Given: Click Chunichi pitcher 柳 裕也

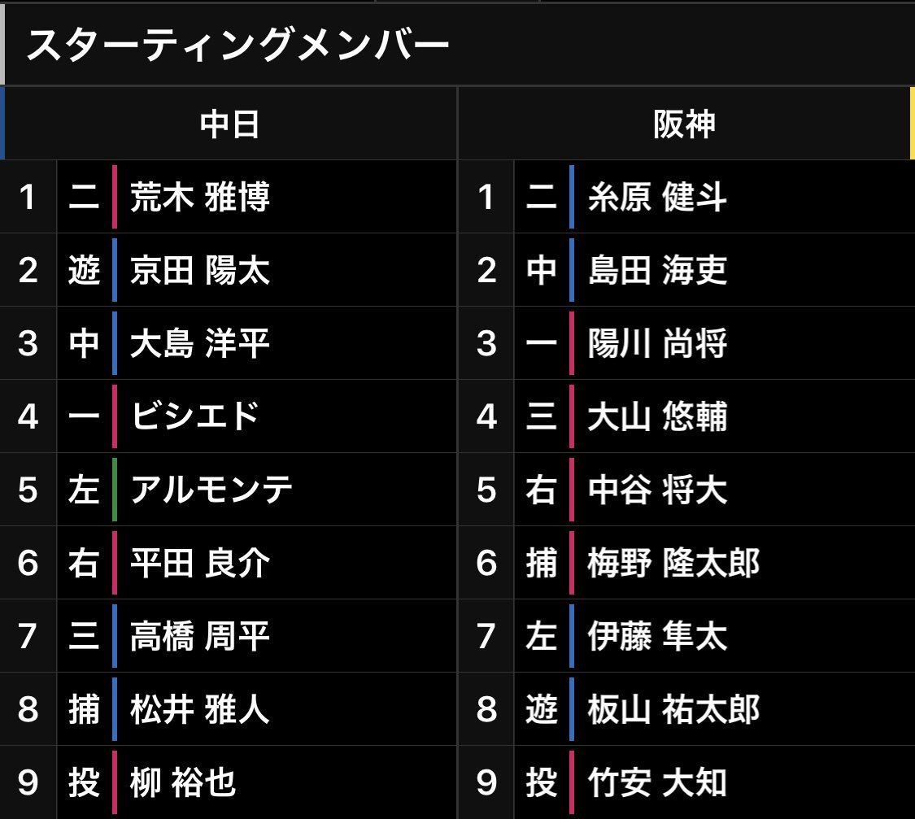Looking at the screenshot, I should [x=183, y=783].
